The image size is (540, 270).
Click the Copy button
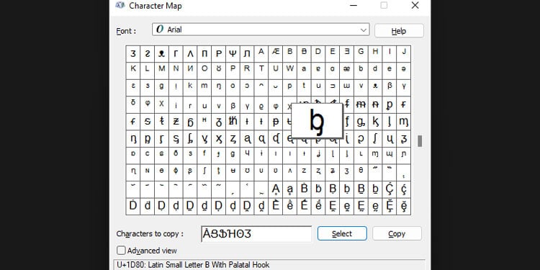(397, 233)
